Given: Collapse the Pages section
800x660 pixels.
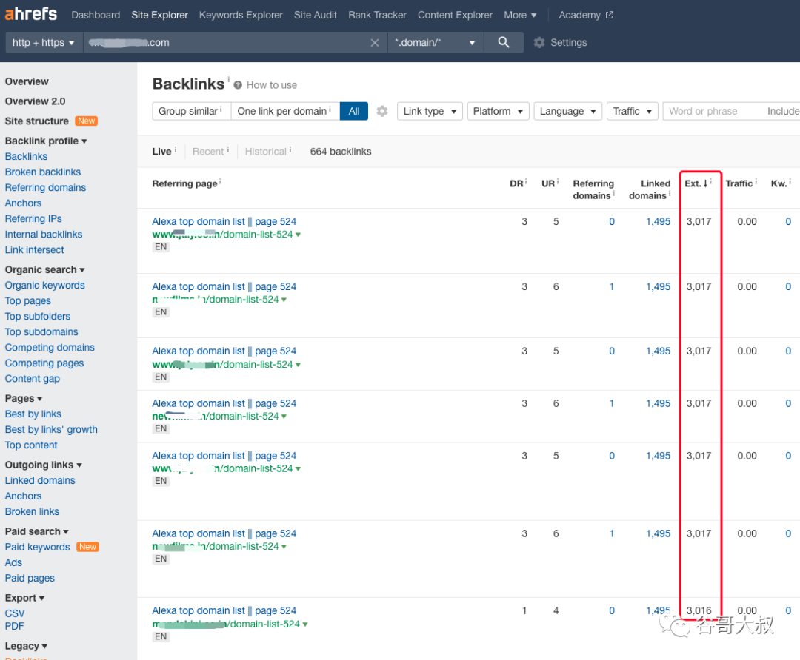Looking at the screenshot, I should (24, 399).
